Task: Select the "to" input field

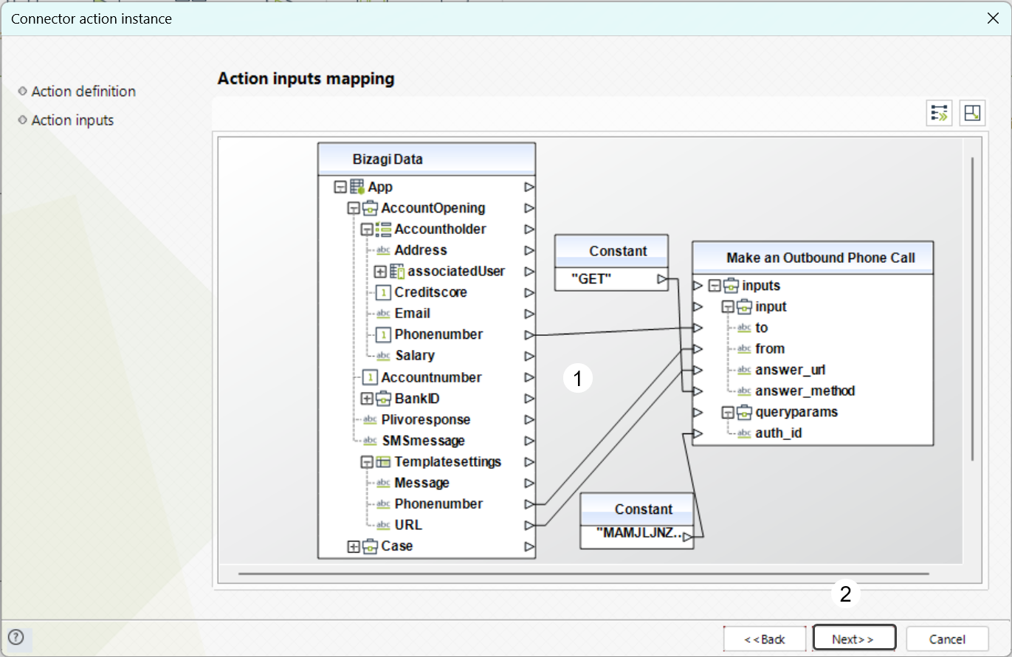Action: pyautogui.click(x=762, y=328)
